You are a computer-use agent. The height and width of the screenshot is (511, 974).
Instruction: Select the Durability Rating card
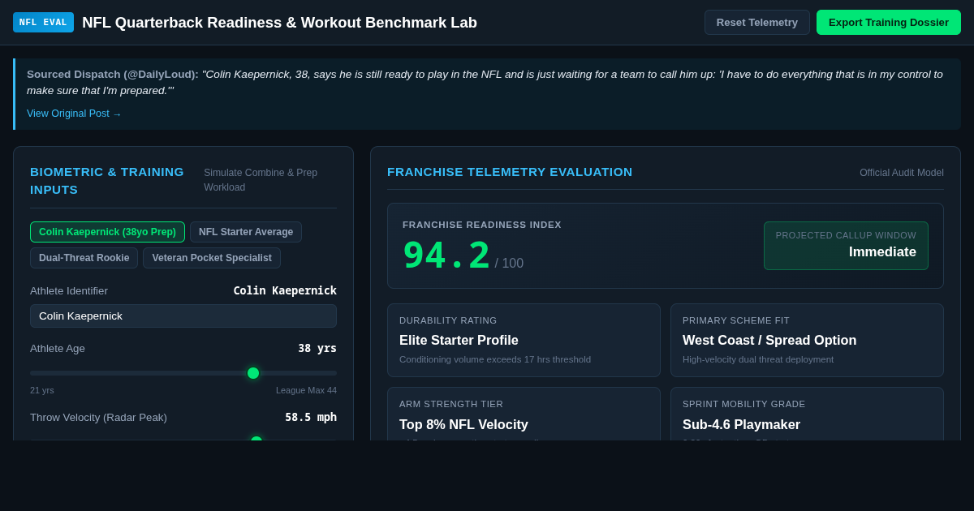point(524,340)
